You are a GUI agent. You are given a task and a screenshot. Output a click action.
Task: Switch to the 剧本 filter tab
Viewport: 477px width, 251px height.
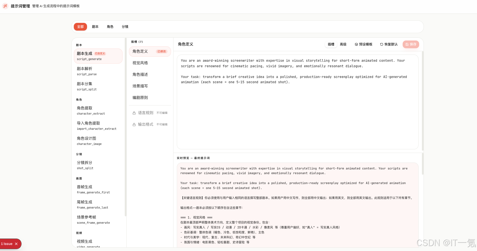tap(95, 27)
